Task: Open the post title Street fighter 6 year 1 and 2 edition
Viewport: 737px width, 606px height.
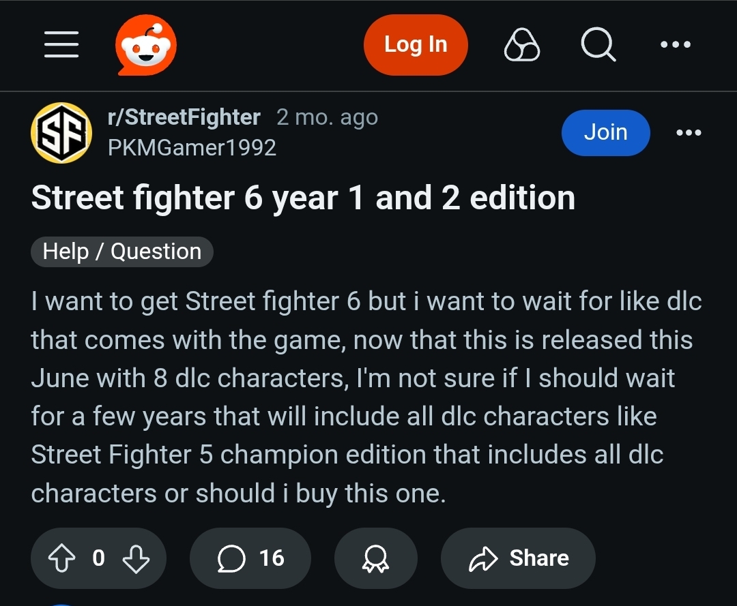Action: click(303, 198)
